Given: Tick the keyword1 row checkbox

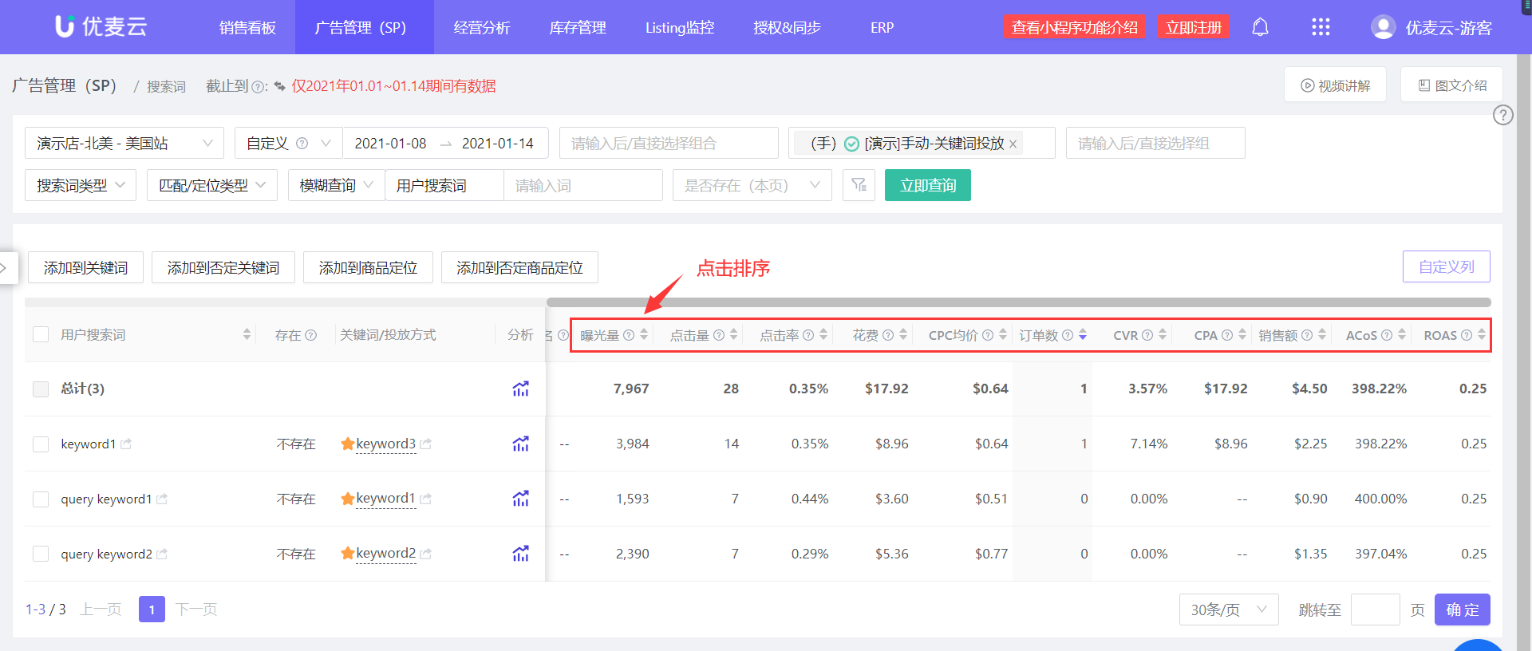Looking at the screenshot, I should (x=41, y=444).
